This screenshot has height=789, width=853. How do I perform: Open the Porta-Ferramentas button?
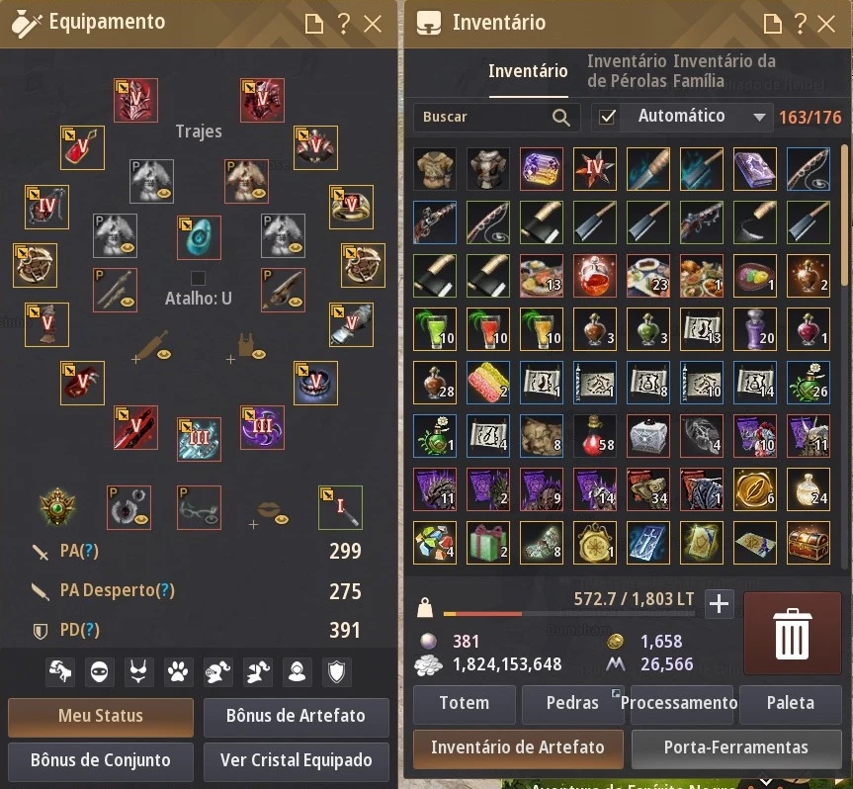point(735,747)
